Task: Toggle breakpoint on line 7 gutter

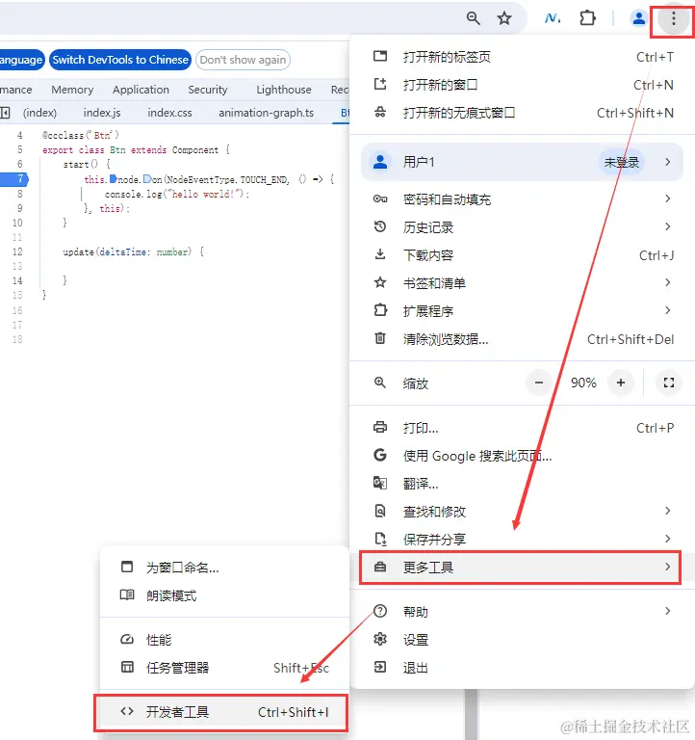Action: pos(14,179)
